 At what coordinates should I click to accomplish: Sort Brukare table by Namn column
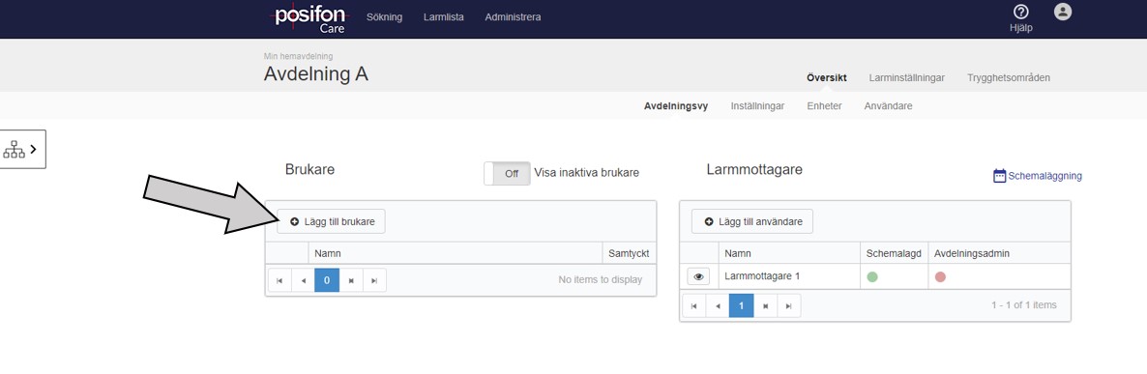click(x=455, y=253)
